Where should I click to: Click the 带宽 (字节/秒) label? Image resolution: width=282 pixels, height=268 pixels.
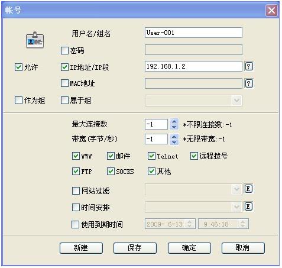pyautogui.click(x=95, y=139)
